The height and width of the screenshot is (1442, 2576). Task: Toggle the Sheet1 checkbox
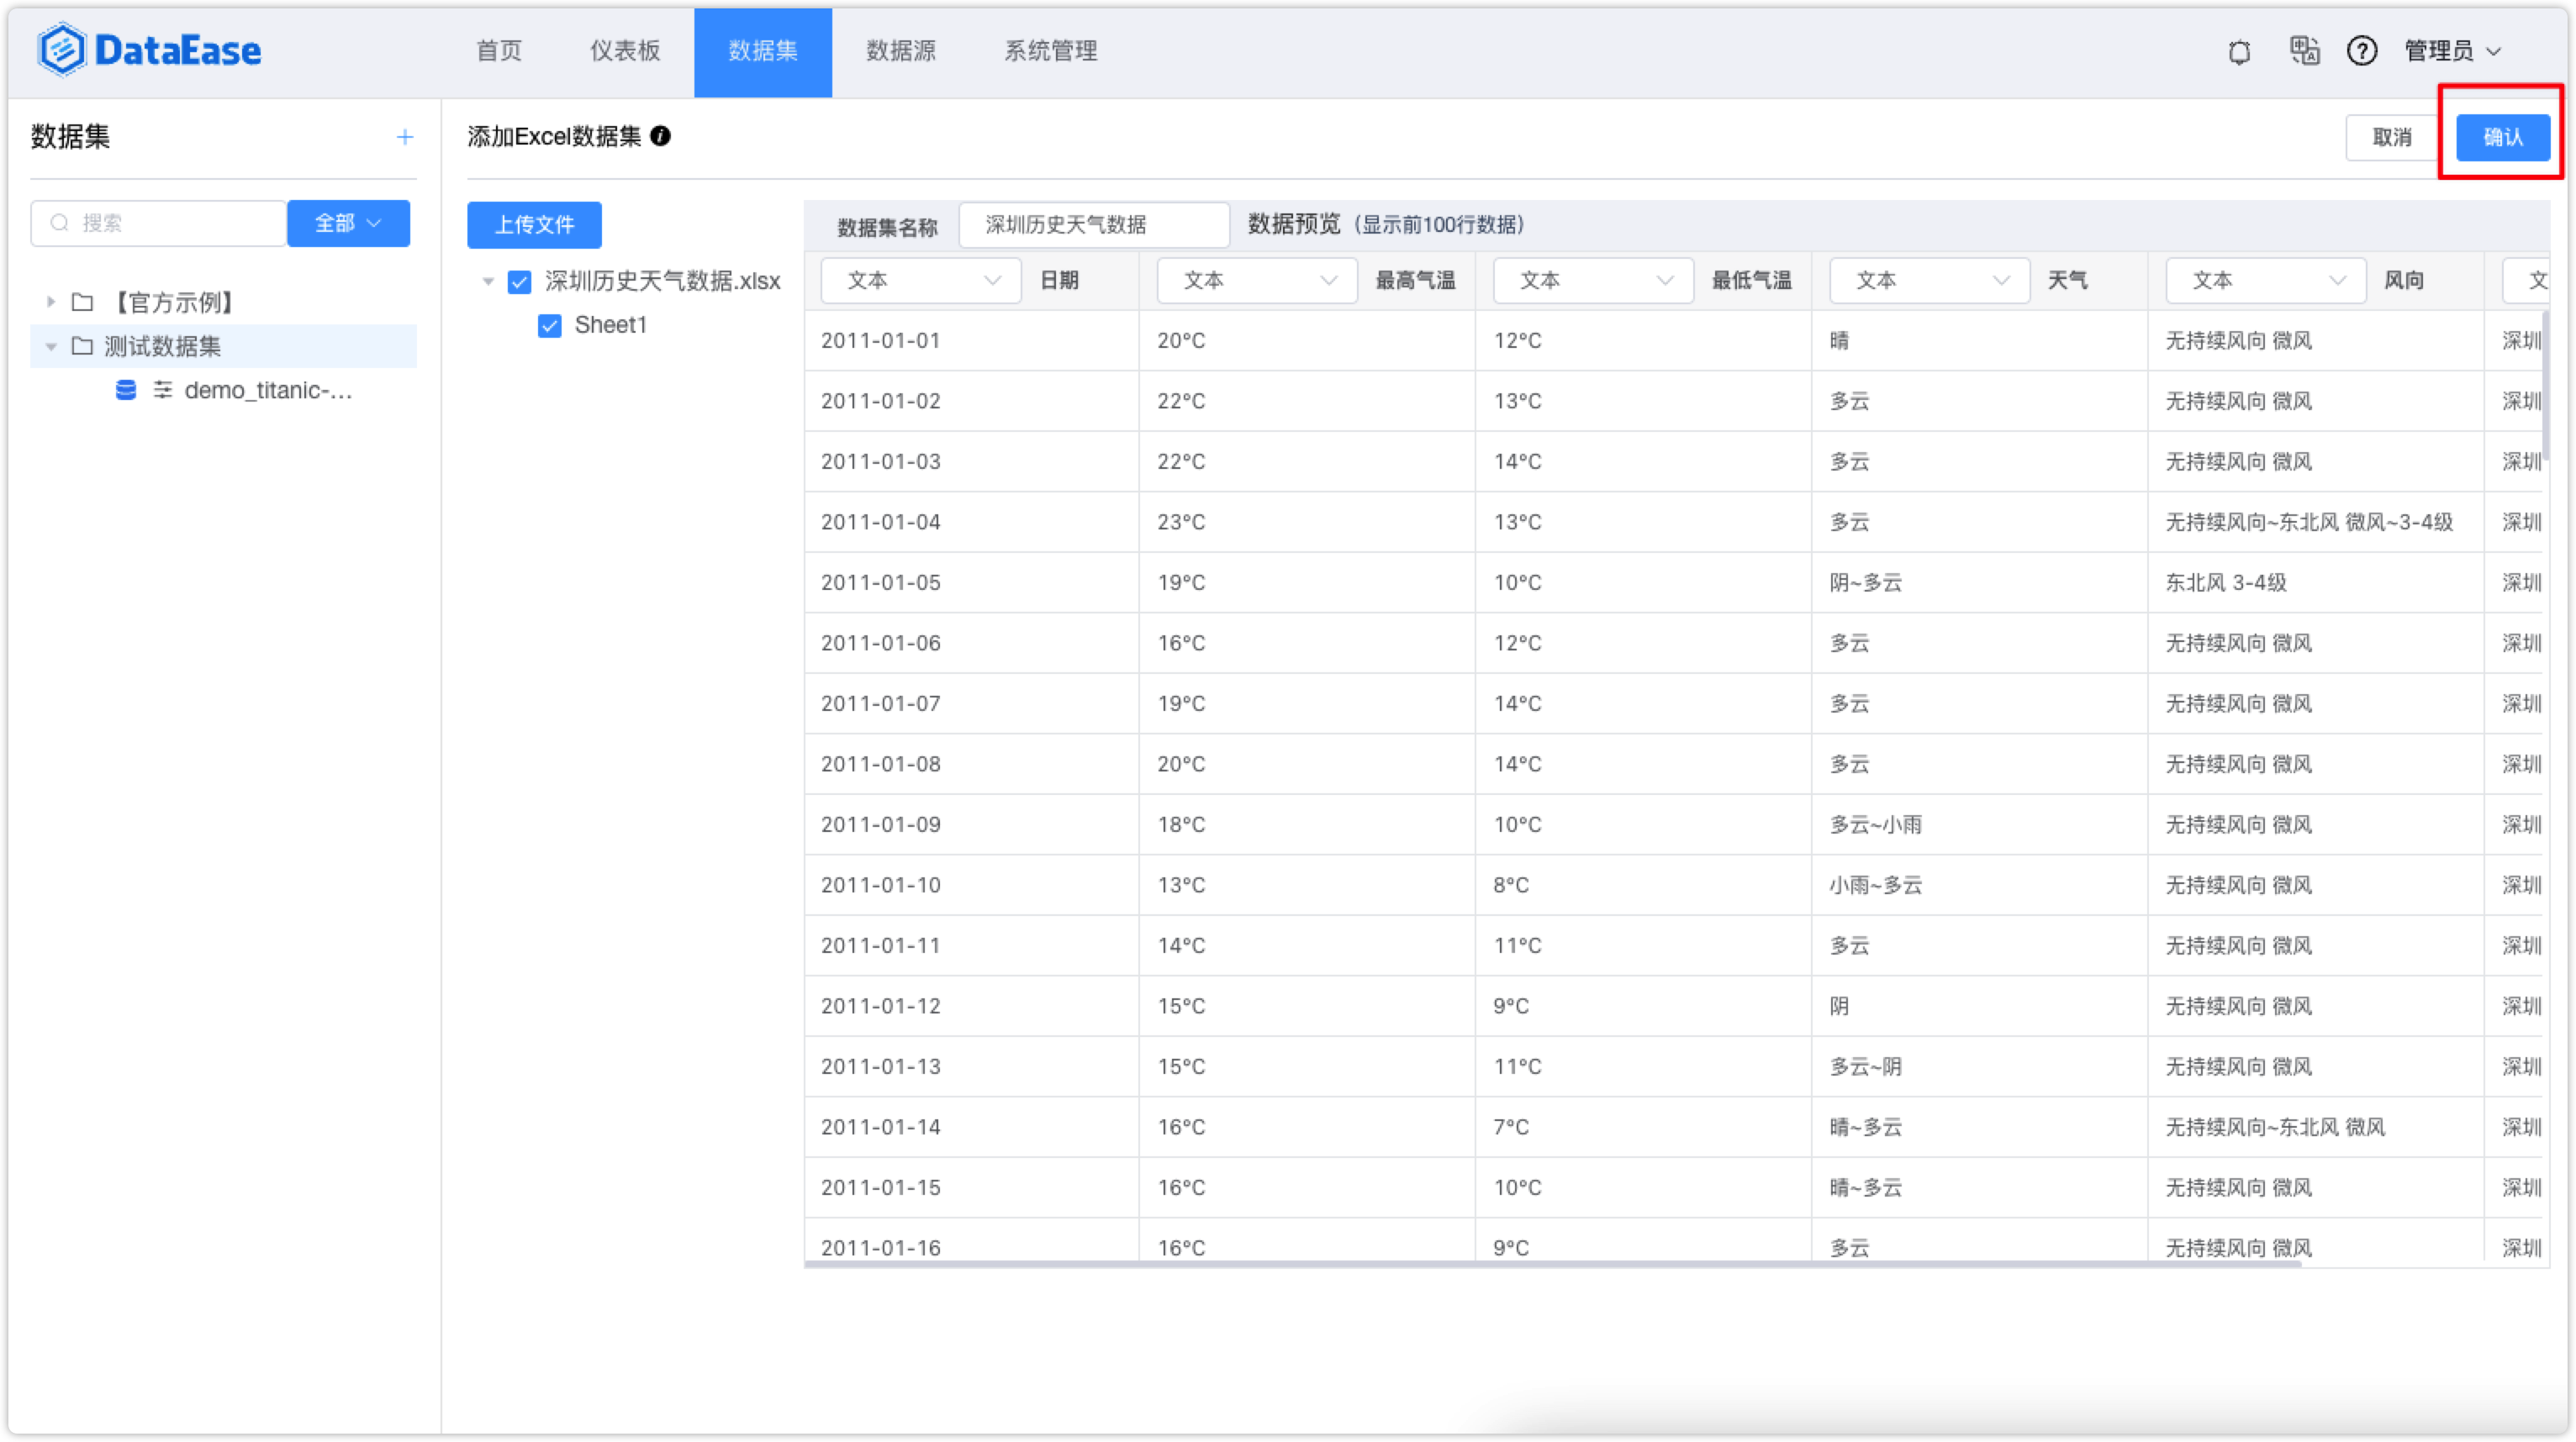click(x=549, y=326)
